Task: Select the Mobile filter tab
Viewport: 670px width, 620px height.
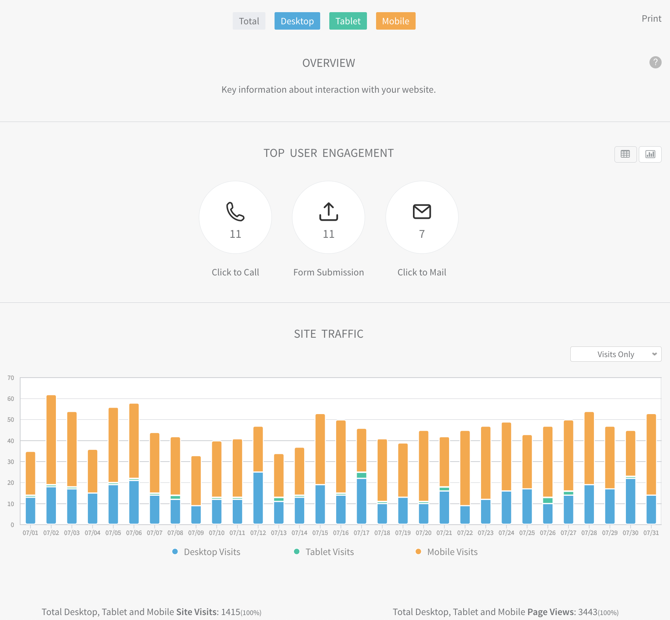Action: (395, 21)
